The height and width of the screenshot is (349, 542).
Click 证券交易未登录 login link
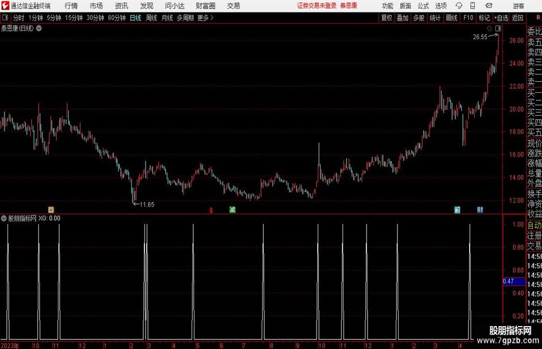pos(317,6)
